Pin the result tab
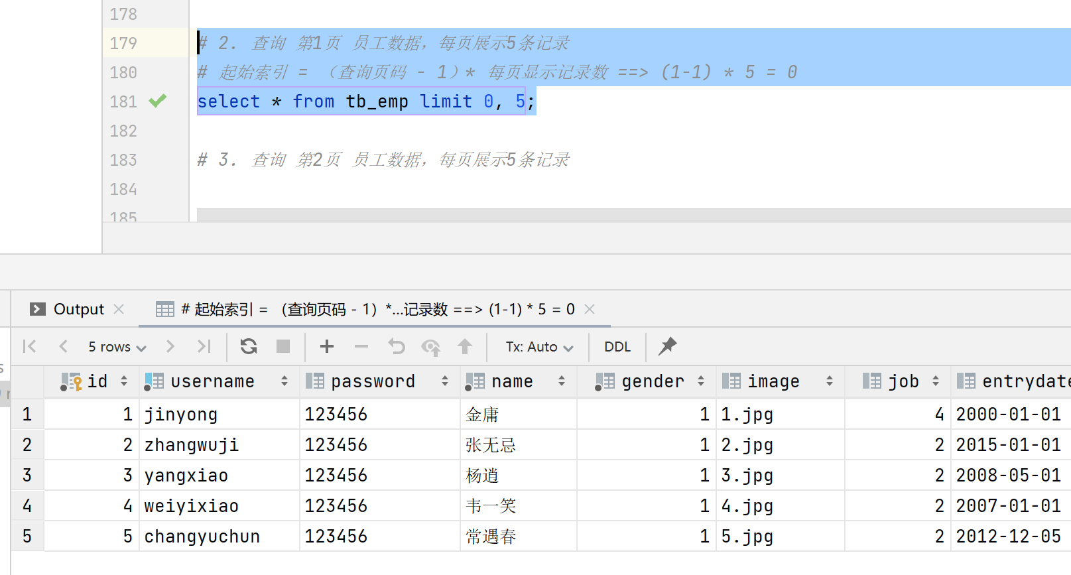The width and height of the screenshot is (1071, 575). pyautogui.click(x=667, y=346)
